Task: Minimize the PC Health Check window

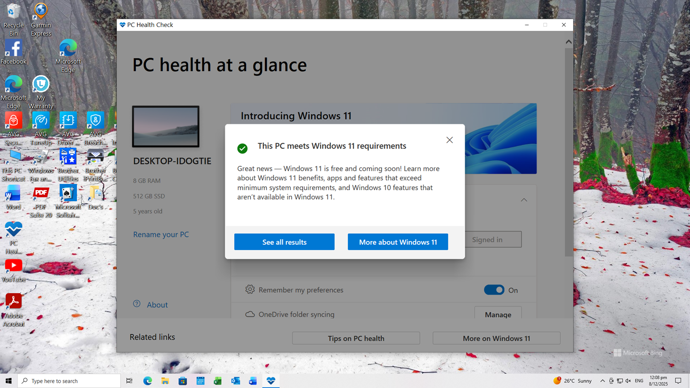Action: (527, 25)
